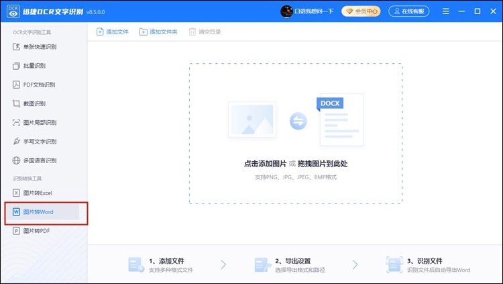Click the step 3 识别文件 icon
The height and width of the screenshot is (284, 503).
coord(394,265)
